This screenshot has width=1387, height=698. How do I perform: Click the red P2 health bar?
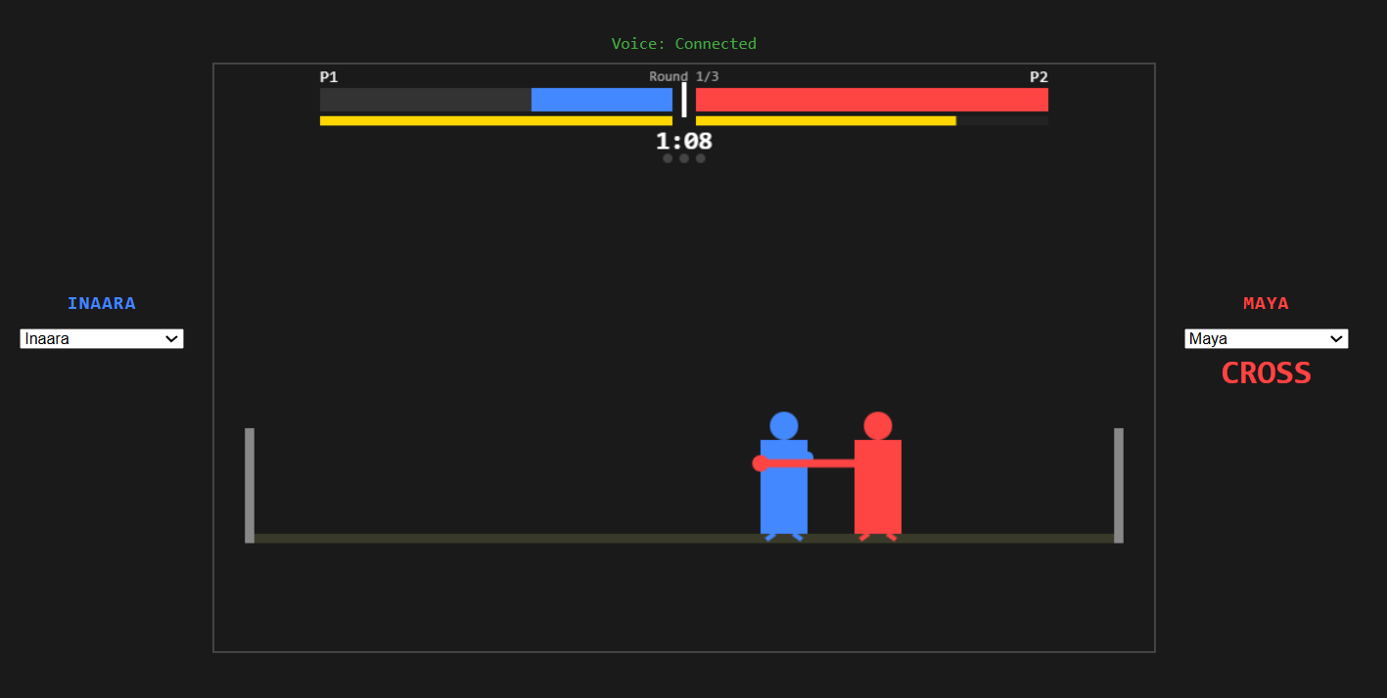tap(872, 100)
